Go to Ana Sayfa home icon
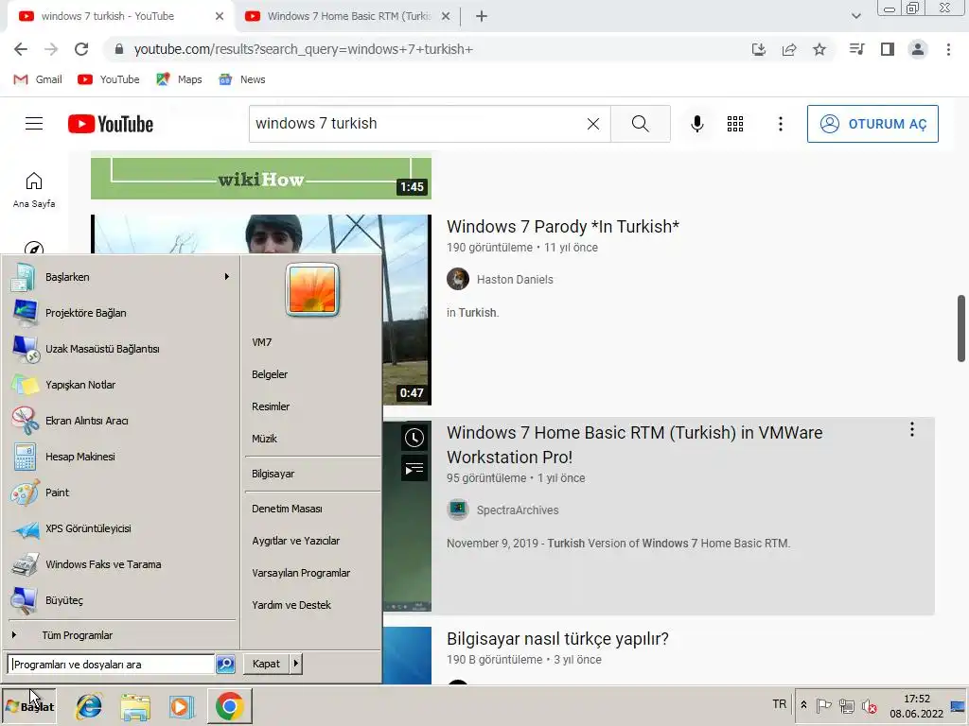The height and width of the screenshot is (726, 969). (x=34, y=189)
